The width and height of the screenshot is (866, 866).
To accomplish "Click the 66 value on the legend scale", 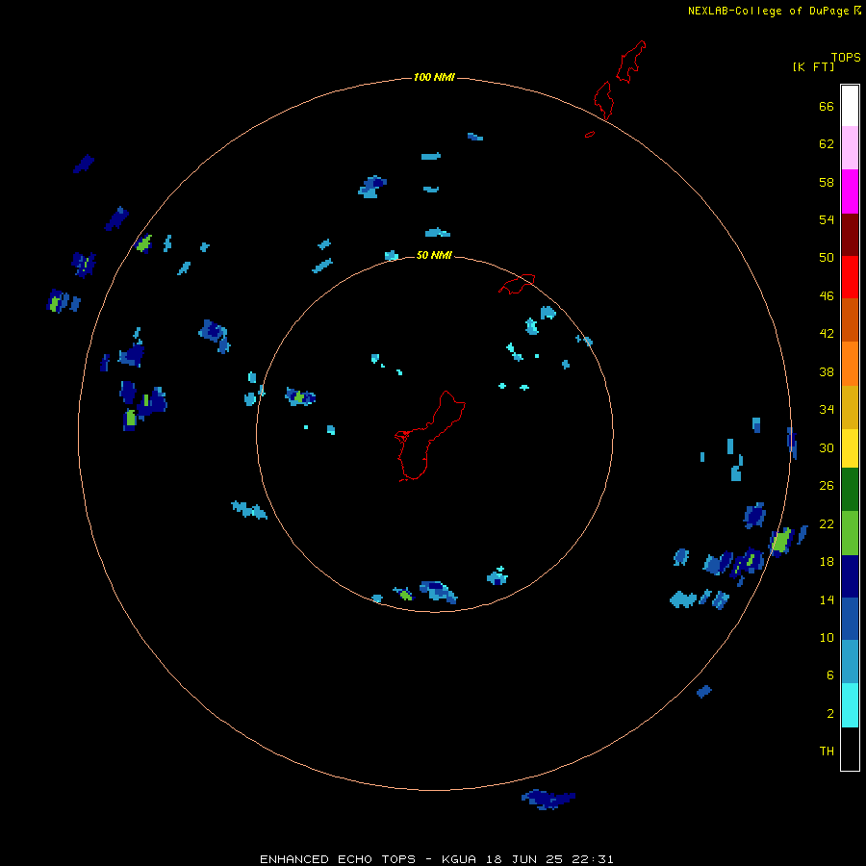I will [x=827, y=106].
